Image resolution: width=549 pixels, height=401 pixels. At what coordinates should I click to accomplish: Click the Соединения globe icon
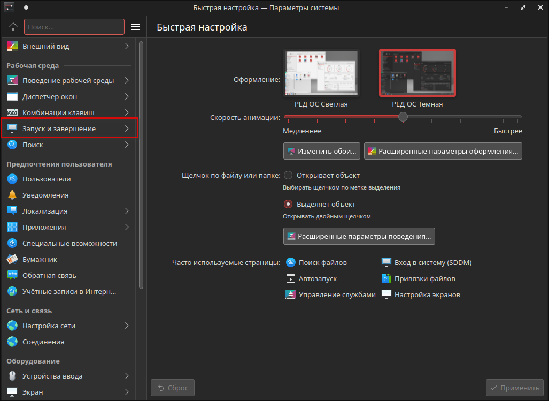(12, 342)
